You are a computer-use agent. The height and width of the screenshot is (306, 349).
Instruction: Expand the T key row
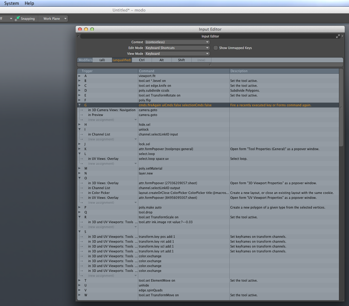79,280
